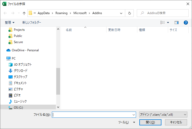The height and width of the screenshot is (129, 192).
Task: Navigate to Microsoft in breadcrumb
Action: tap(80, 13)
